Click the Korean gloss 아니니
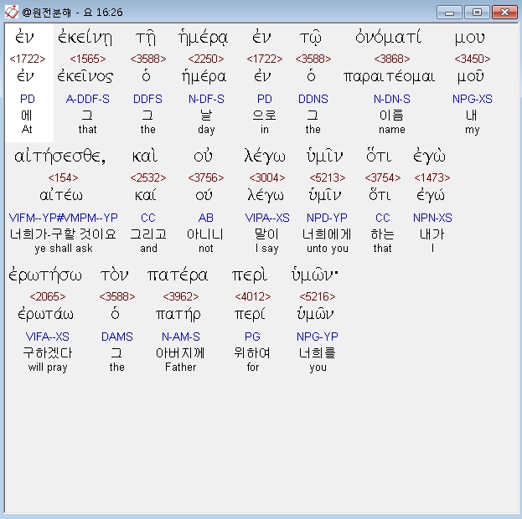 pyautogui.click(x=205, y=234)
